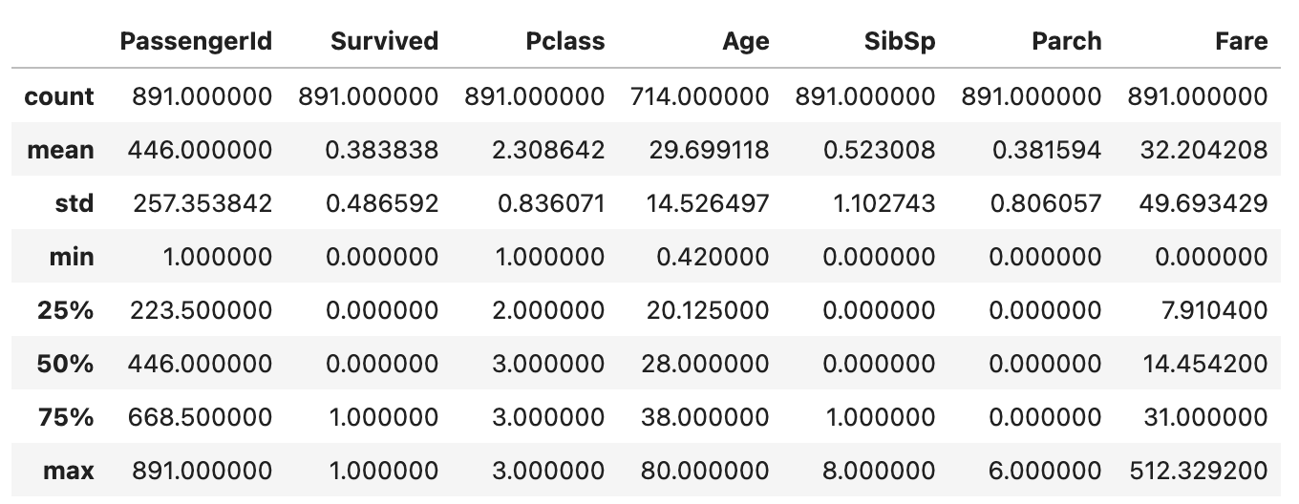Select the Pclass column header

(x=564, y=41)
